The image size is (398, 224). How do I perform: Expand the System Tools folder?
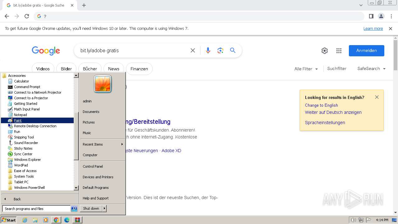tap(24, 176)
